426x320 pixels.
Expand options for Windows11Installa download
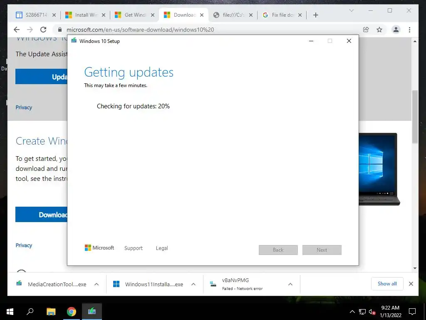tap(193, 284)
